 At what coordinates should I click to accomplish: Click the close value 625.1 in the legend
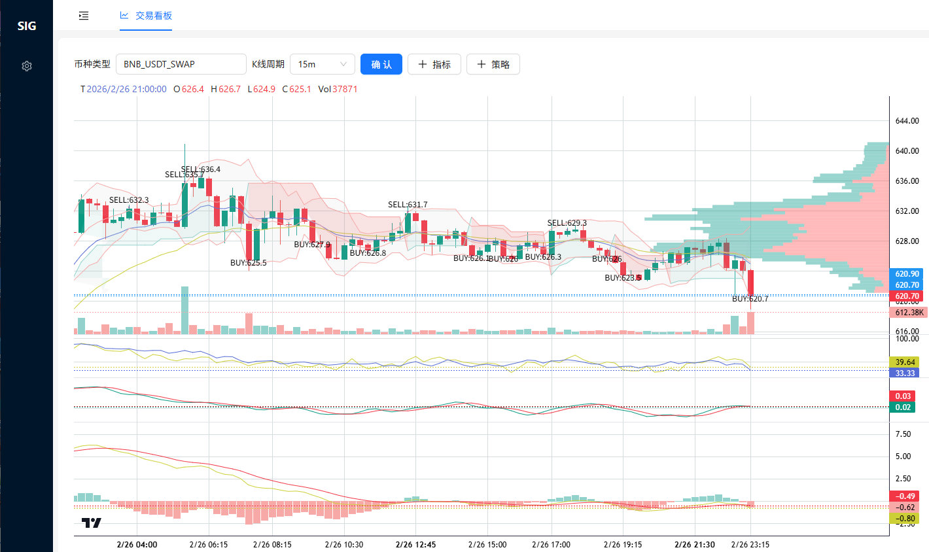pyautogui.click(x=300, y=89)
